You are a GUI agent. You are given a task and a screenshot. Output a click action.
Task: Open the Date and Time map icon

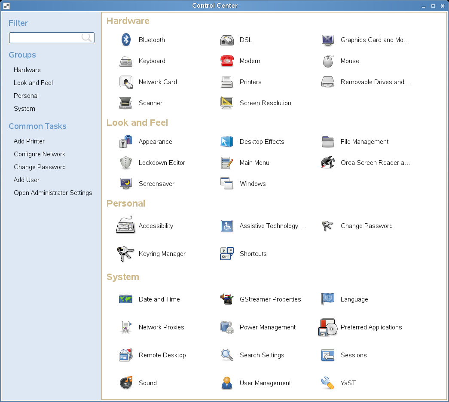(x=126, y=299)
